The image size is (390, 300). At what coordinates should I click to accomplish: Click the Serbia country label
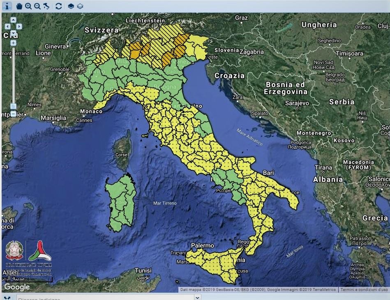click(x=342, y=102)
